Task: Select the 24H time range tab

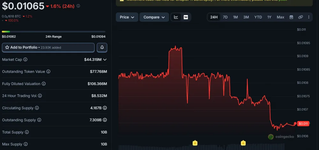Action: pyautogui.click(x=214, y=17)
